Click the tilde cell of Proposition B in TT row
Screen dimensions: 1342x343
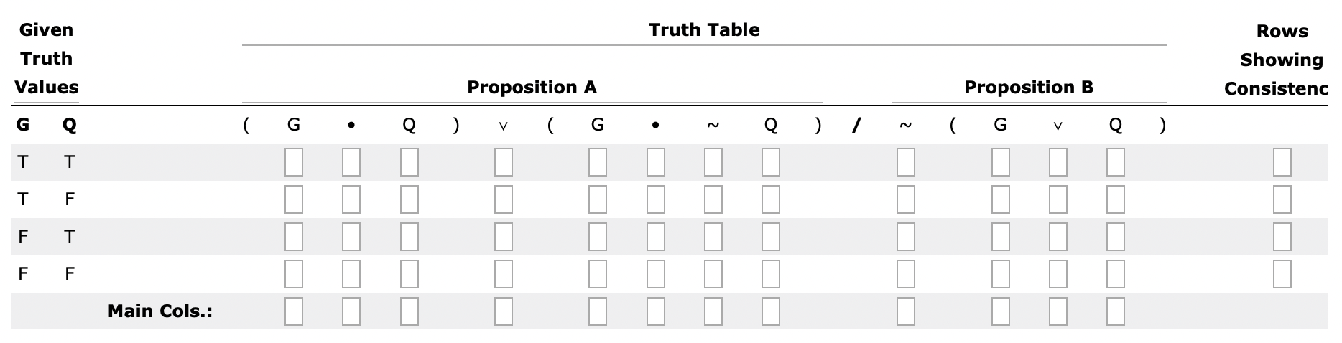(906, 162)
